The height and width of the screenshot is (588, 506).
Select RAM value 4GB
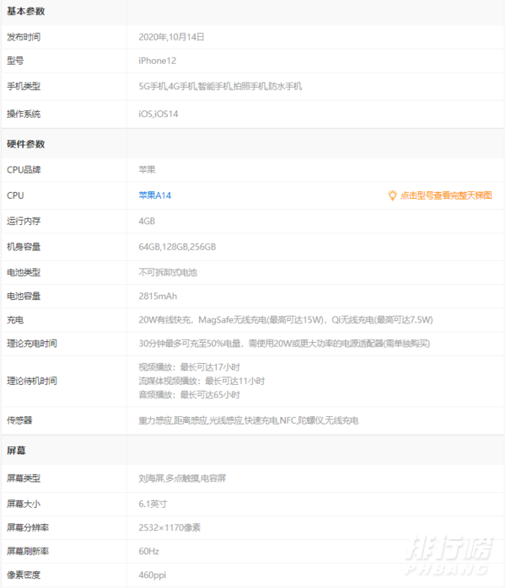(147, 221)
